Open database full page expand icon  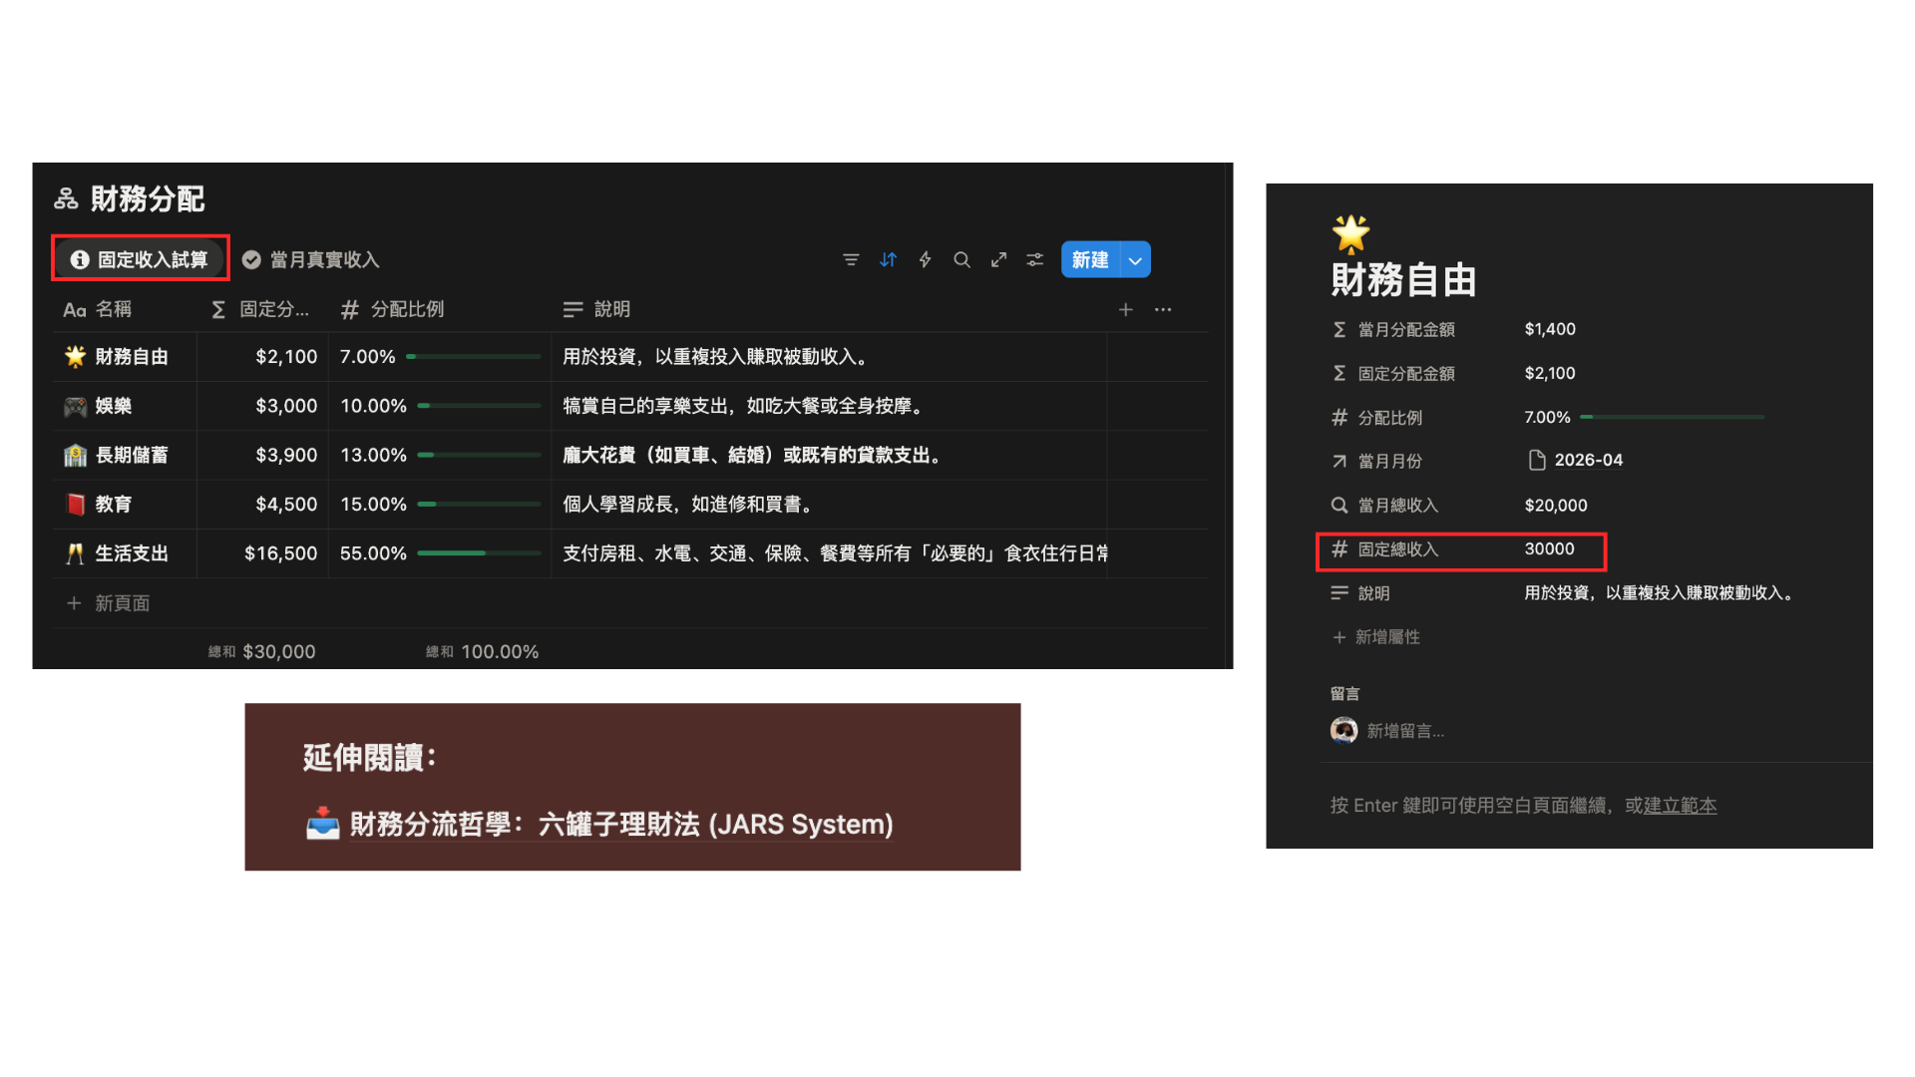pos(998,260)
